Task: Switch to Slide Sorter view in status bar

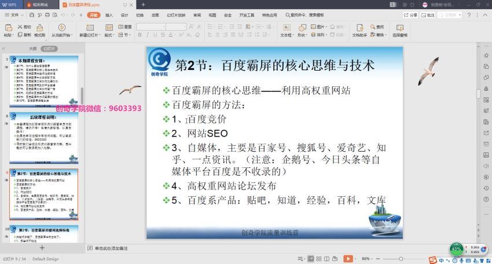Action: (318, 259)
